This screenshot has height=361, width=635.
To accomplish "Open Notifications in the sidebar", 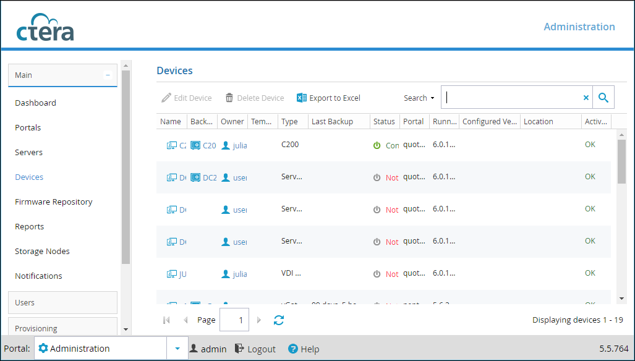I will click(x=38, y=276).
